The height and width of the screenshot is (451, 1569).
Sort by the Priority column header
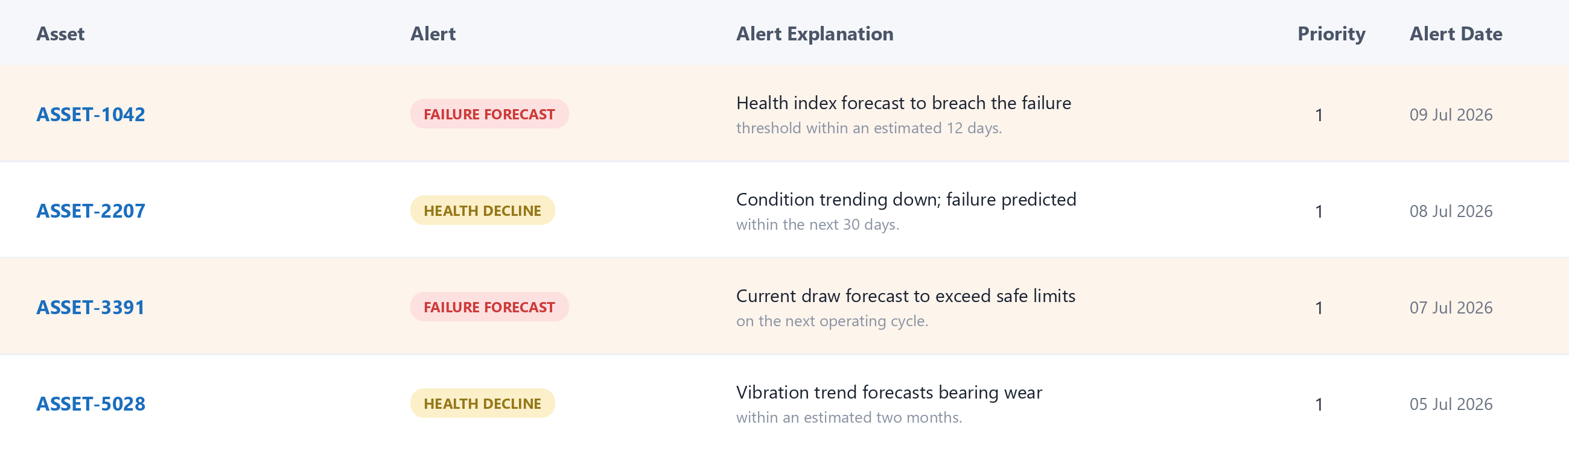tap(1331, 34)
